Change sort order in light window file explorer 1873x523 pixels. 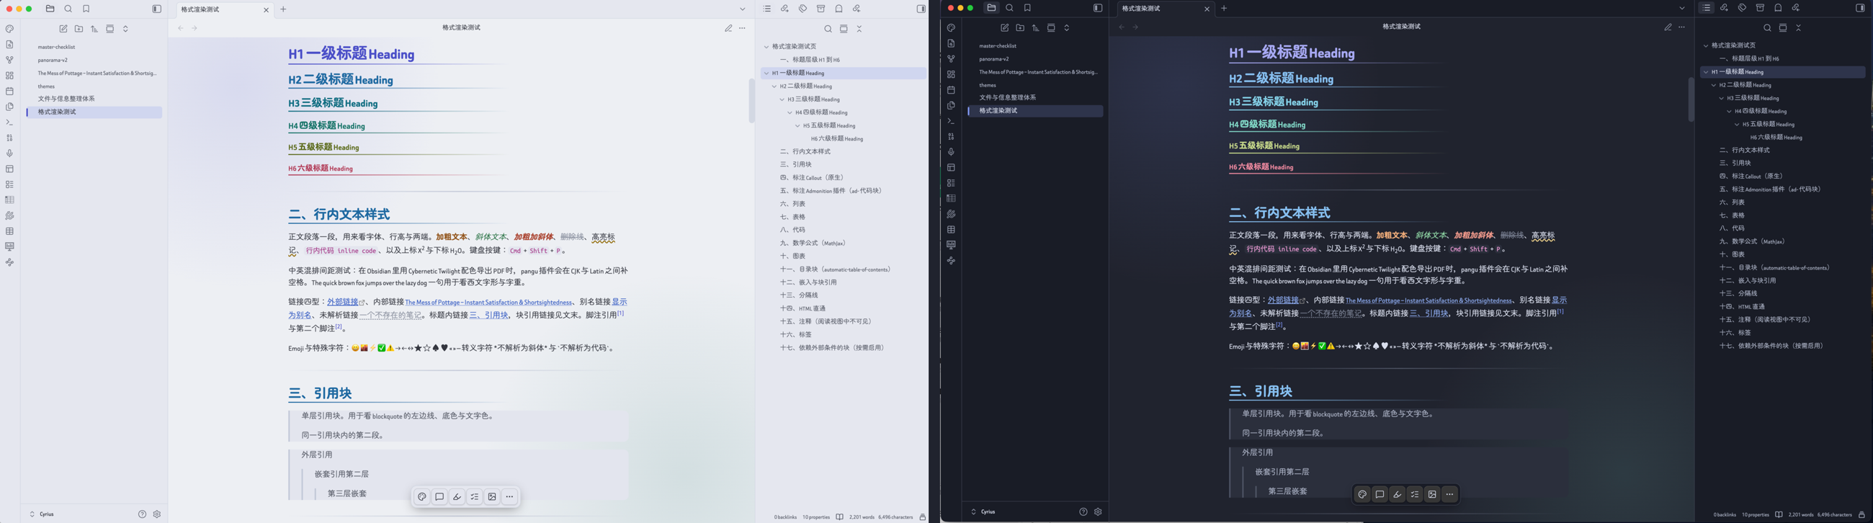[94, 29]
